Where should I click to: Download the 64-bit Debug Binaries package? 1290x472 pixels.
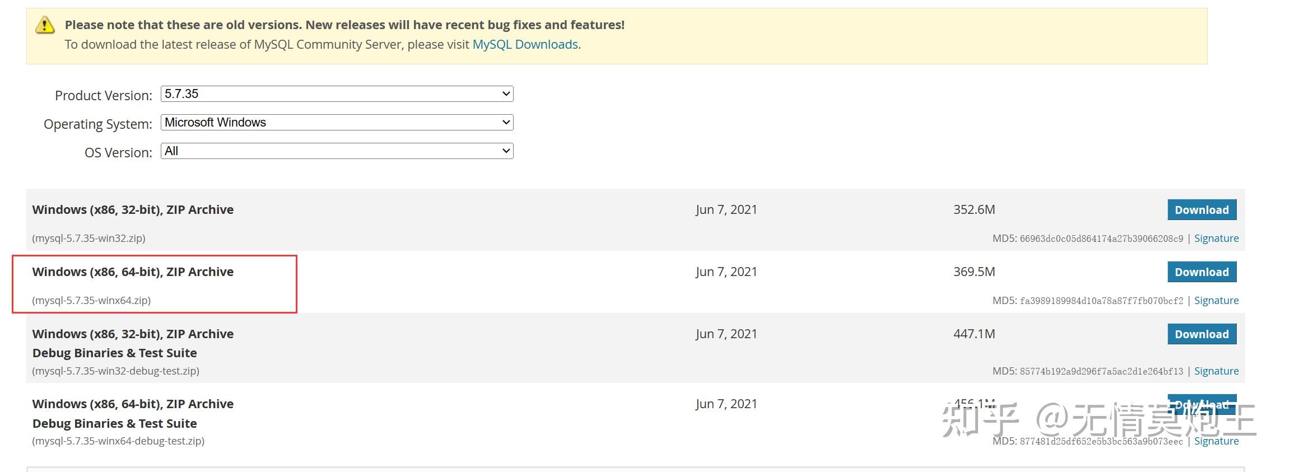pyautogui.click(x=1201, y=404)
